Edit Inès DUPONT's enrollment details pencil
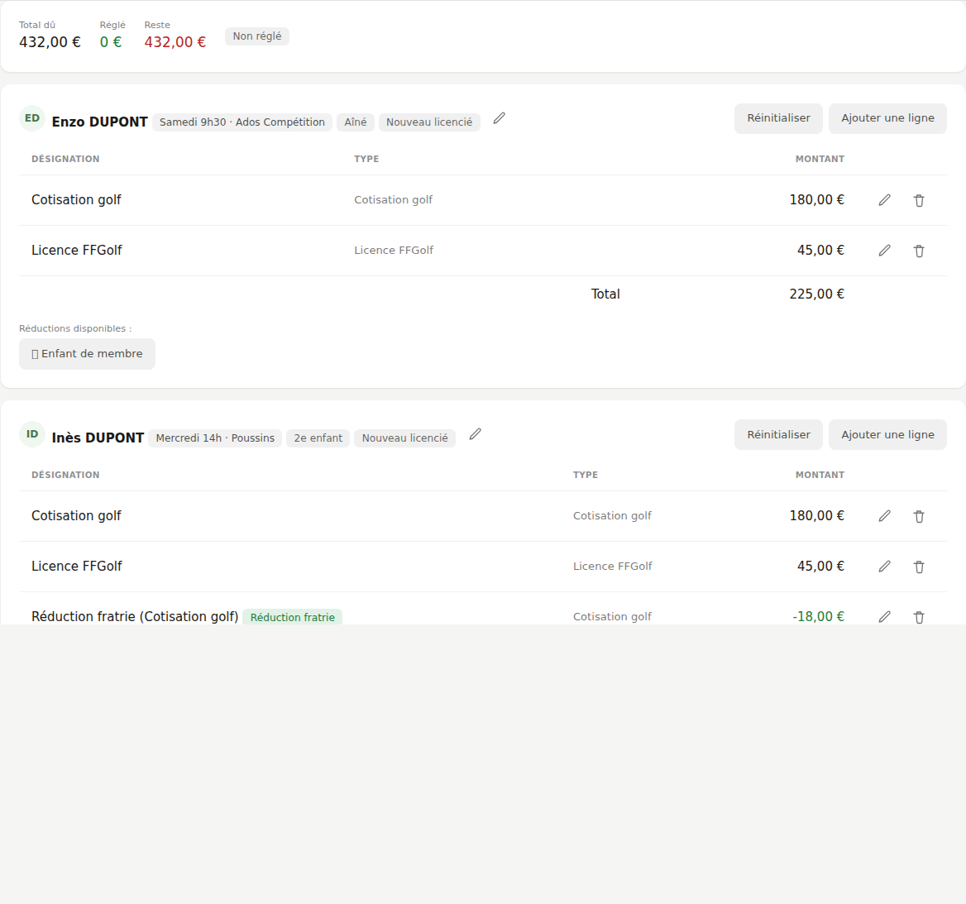The image size is (966, 904). (475, 434)
